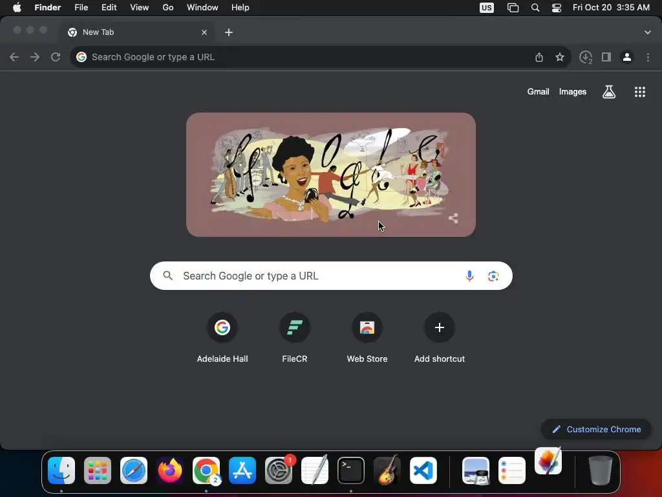Open the Finder menu

pyautogui.click(x=48, y=8)
